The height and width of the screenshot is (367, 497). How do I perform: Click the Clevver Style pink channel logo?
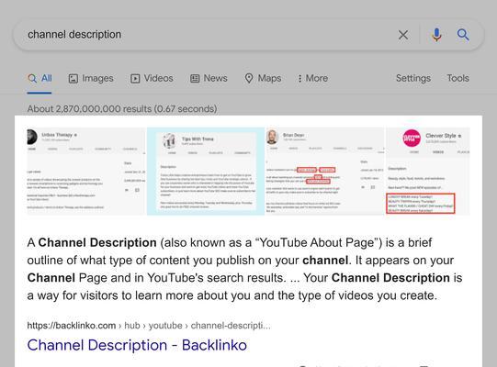point(412,138)
